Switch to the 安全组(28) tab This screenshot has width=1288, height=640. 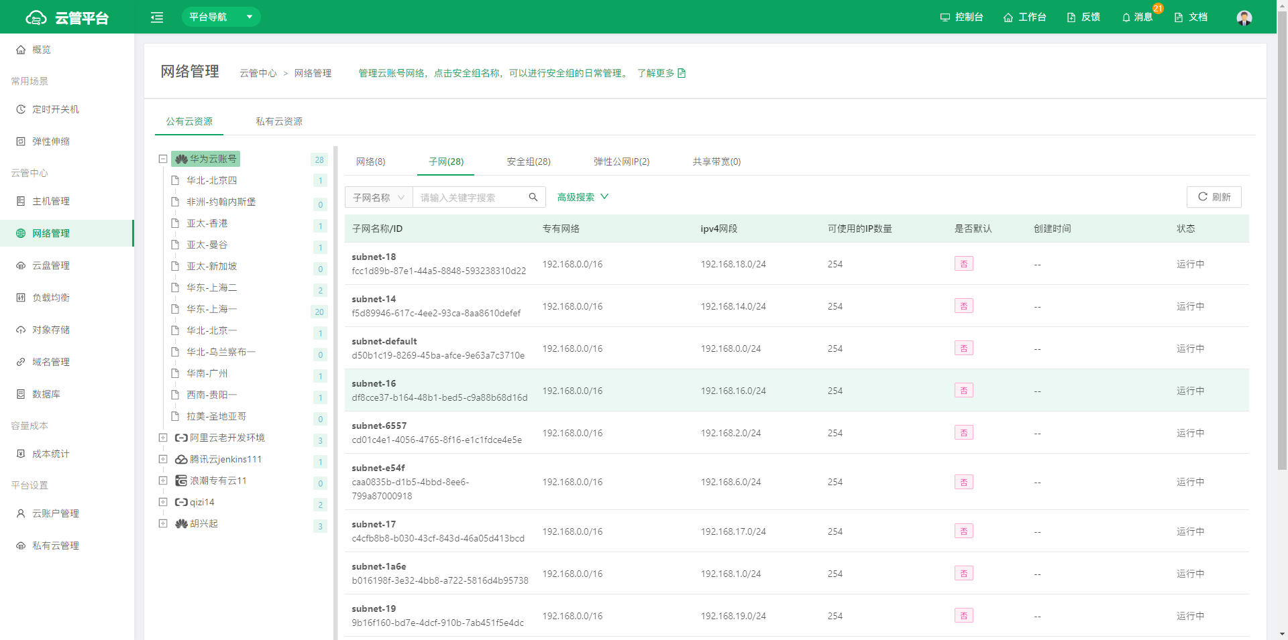(529, 162)
